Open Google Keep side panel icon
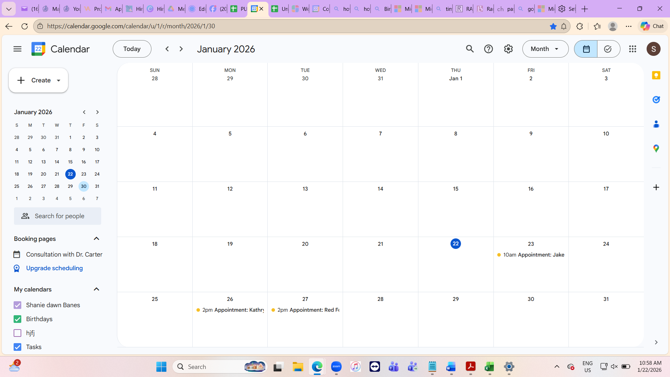The height and width of the screenshot is (377, 670). pyautogui.click(x=656, y=75)
